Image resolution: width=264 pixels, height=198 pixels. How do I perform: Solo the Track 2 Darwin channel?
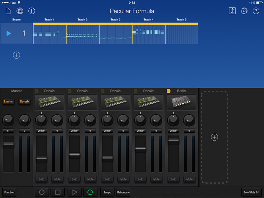[x=75, y=179]
